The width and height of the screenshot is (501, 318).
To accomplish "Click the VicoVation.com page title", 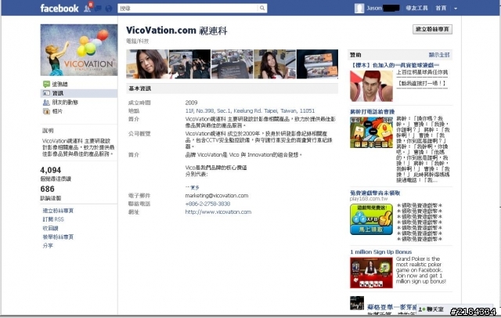I will [176, 31].
